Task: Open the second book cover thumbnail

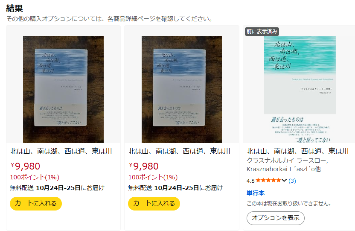Action: coord(182,89)
